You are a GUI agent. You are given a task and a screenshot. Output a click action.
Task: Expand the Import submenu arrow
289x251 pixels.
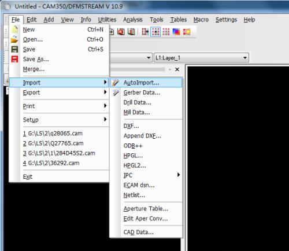tap(105, 82)
